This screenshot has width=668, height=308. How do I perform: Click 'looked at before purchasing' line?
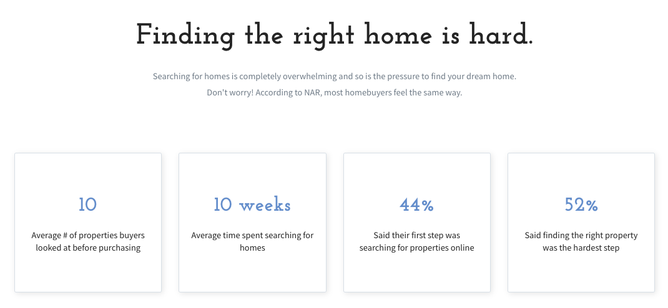(88, 248)
